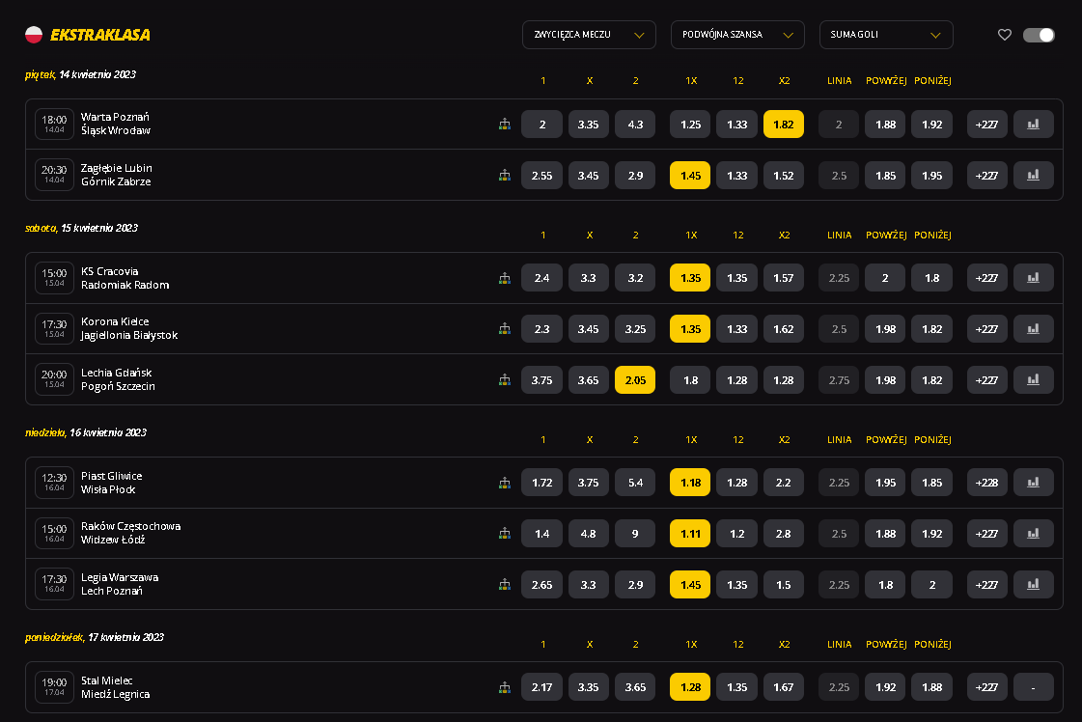Screen dimensions: 1082x722
Task: Expand +227 more markets for KS Cracovia
Action: [x=986, y=277]
